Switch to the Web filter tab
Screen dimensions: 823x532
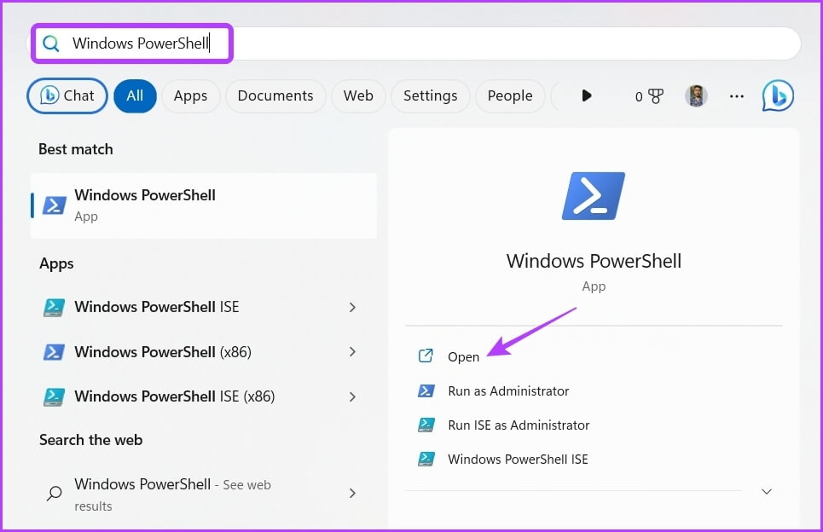click(358, 96)
